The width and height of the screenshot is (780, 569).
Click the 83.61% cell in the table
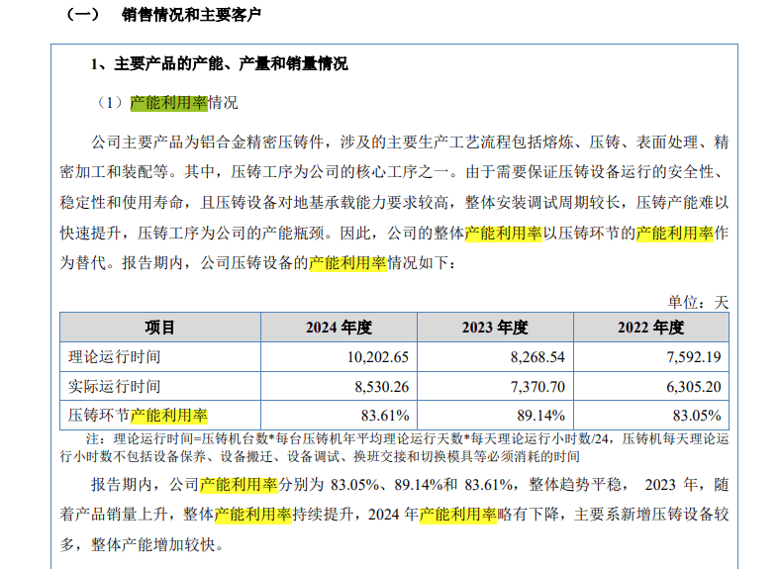coord(385,415)
